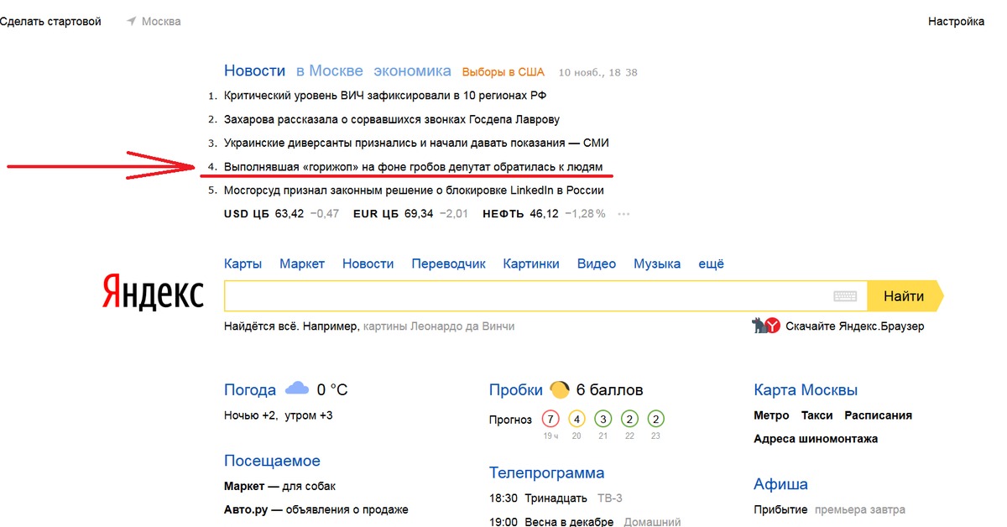Click the cloud icon next to Погода

pyautogui.click(x=296, y=388)
